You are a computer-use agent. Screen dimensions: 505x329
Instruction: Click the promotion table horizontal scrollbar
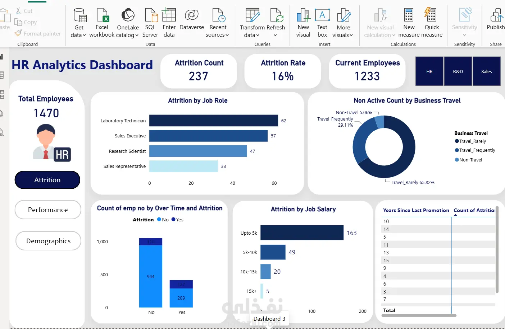pyautogui.click(x=419, y=316)
